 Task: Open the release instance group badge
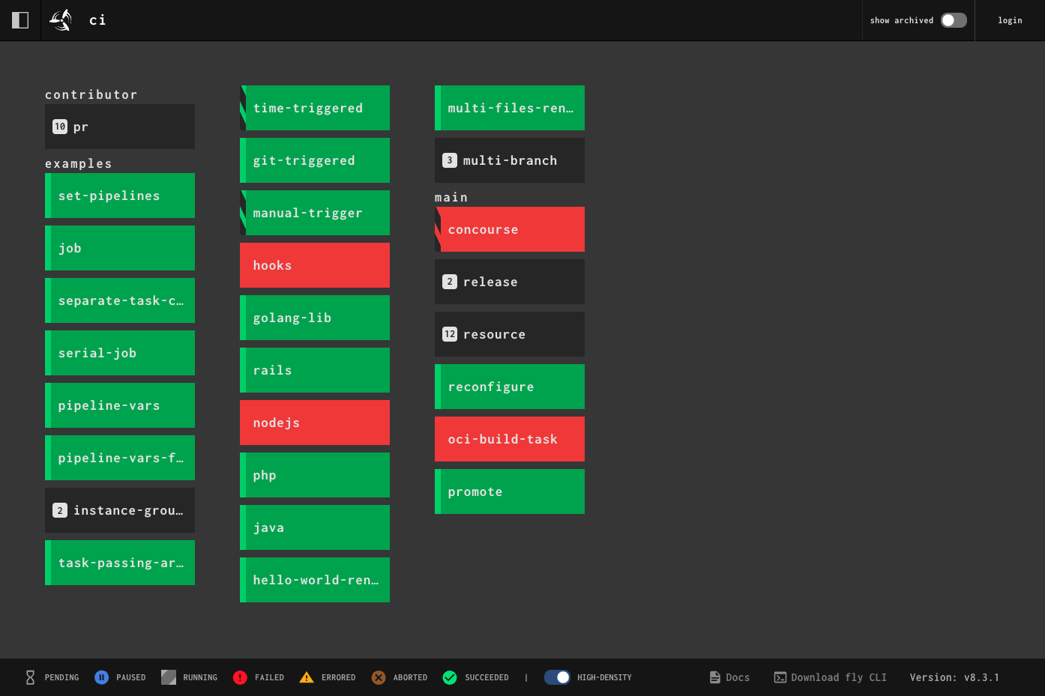[x=450, y=282]
